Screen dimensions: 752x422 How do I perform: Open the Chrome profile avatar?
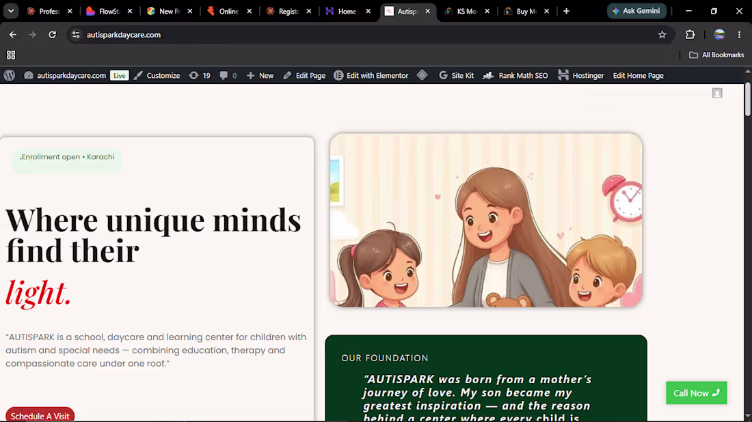719,35
